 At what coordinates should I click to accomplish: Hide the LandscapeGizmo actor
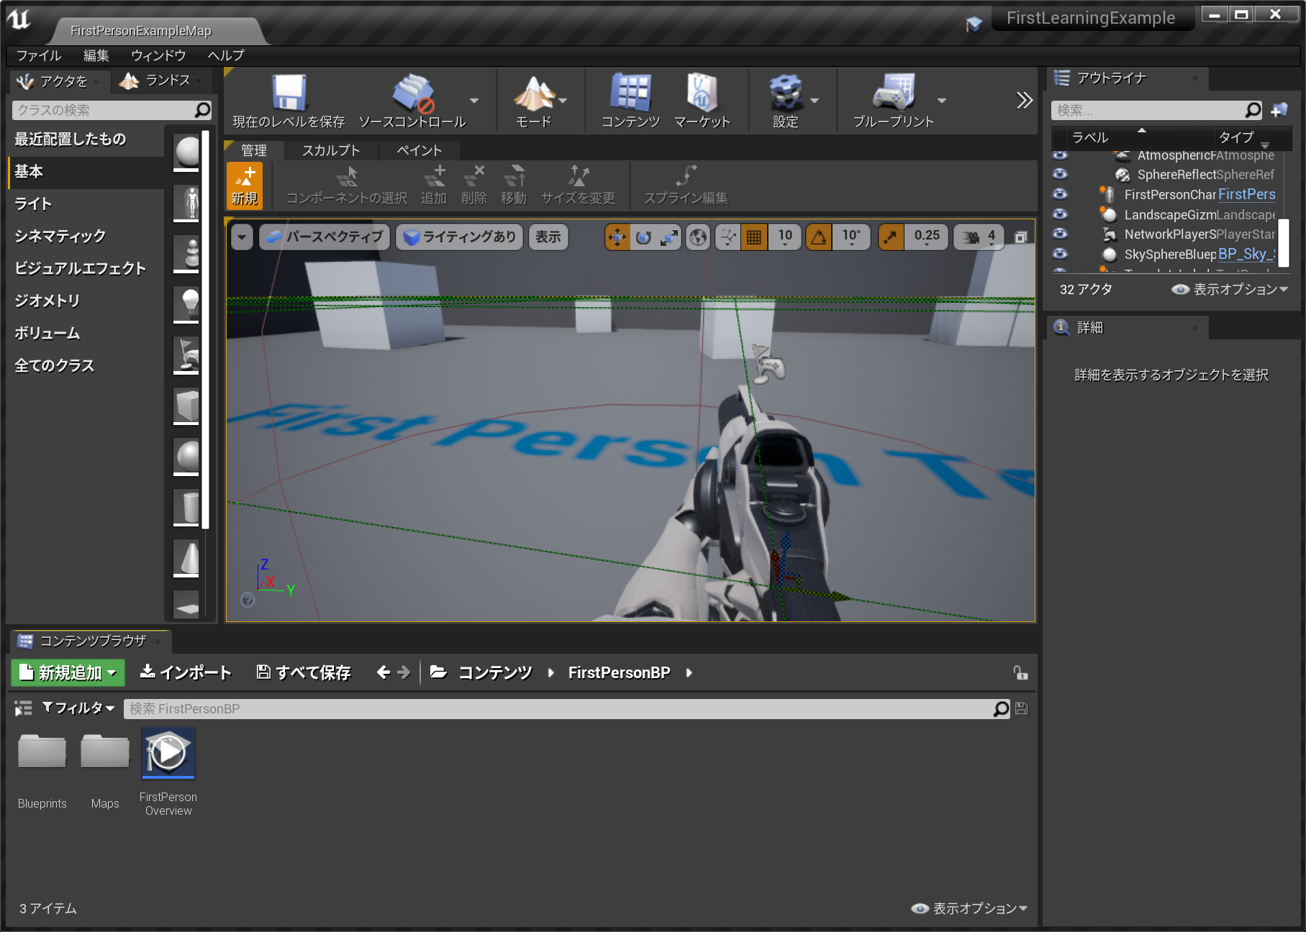[x=1060, y=214]
